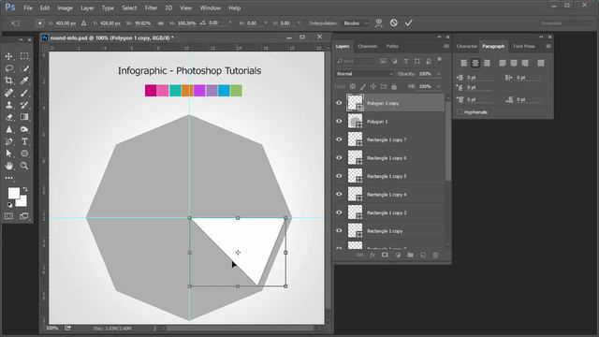The image size is (599, 337).
Task: Switch to warp mode in options bar
Action: (x=378, y=22)
